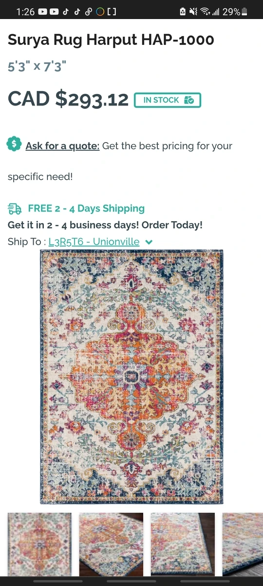Tap the IN STOCK badge
This screenshot has height=586, width=263.
(168, 100)
